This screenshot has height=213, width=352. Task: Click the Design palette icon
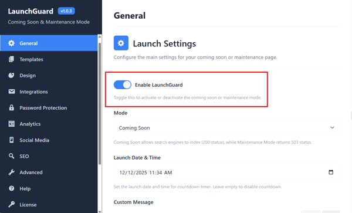coord(11,76)
